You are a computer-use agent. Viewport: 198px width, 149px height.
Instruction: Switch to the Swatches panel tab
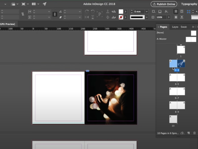(x=184, y=27)
